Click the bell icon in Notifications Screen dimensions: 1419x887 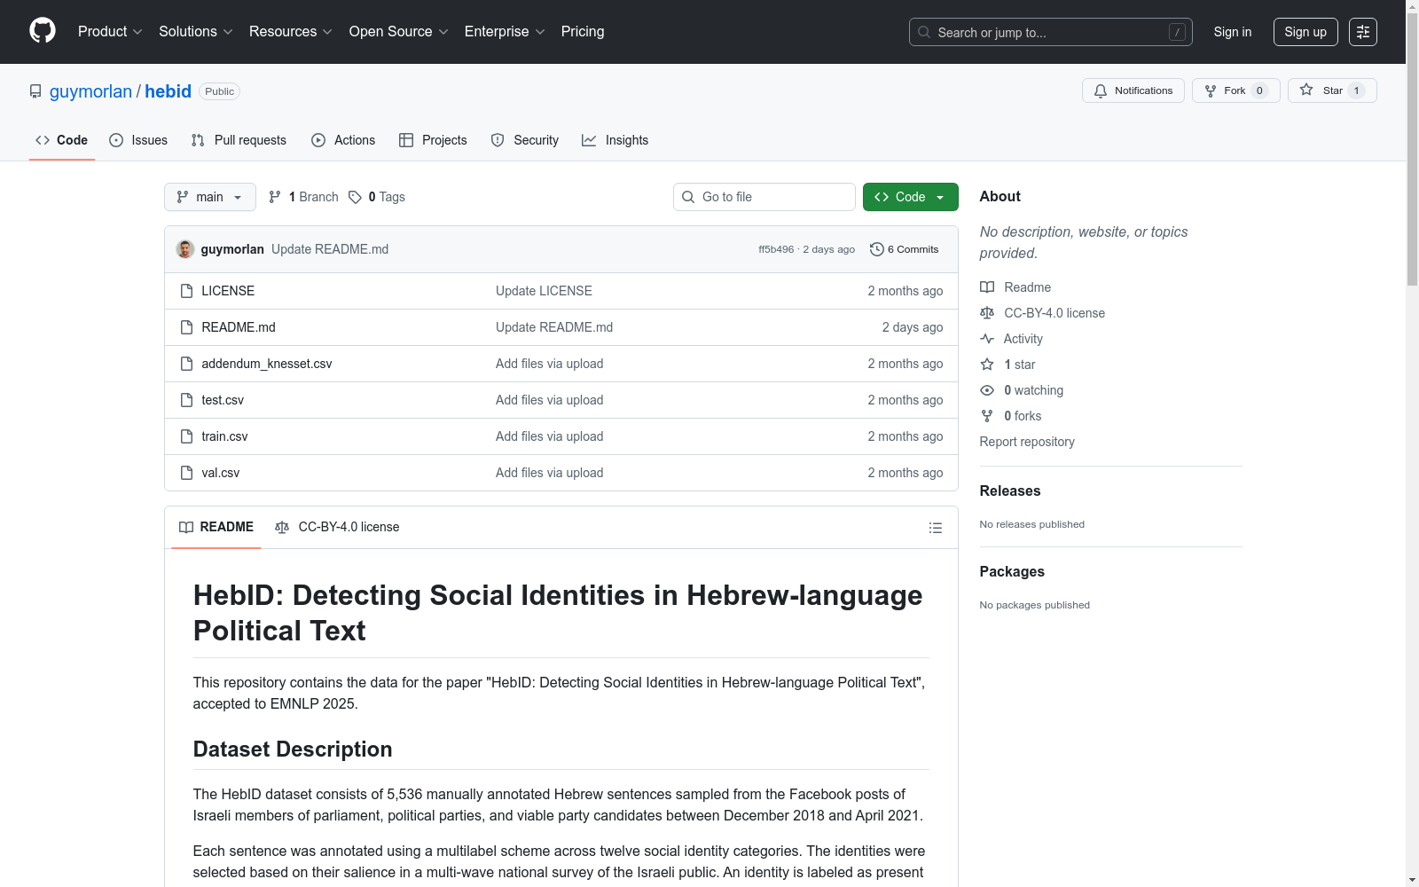click(x=1101, y=90)
